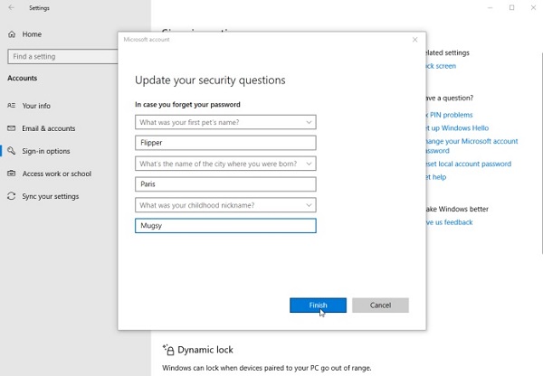543x376 pixels.
Task: Click the Home icon in Settings sidebar
Action: point(12,34)
